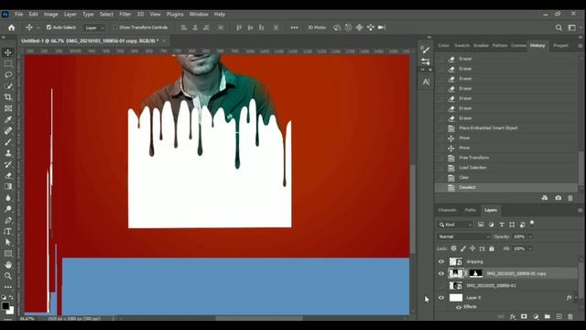Open the Layers panel options menu
The image size is (586, 330).
[580, 210]
